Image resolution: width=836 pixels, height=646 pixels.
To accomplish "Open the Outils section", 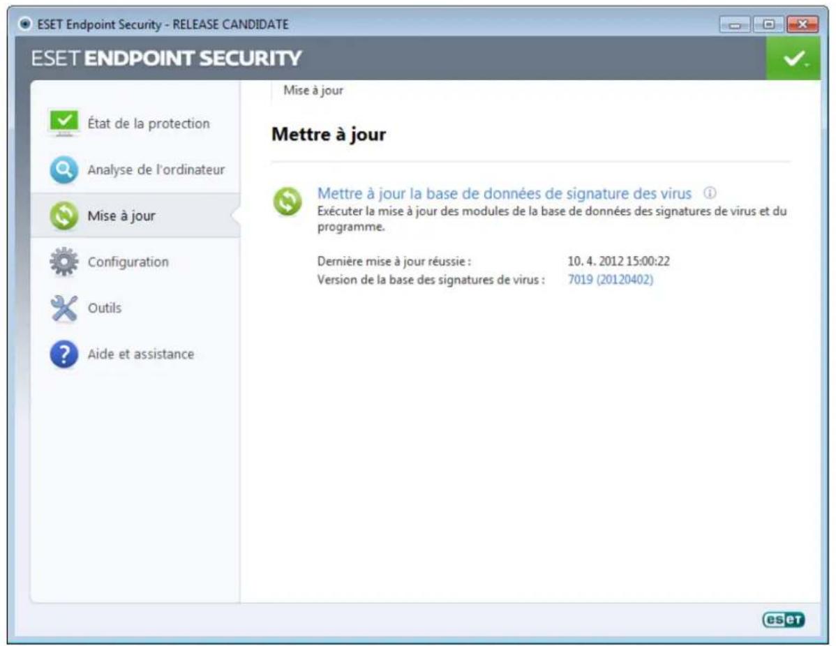I will click(x=135, y=308).
